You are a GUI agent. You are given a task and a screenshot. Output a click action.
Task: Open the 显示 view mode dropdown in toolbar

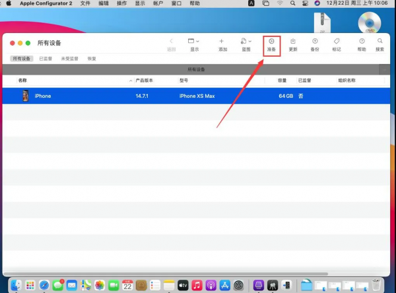(x=193, y=41)
